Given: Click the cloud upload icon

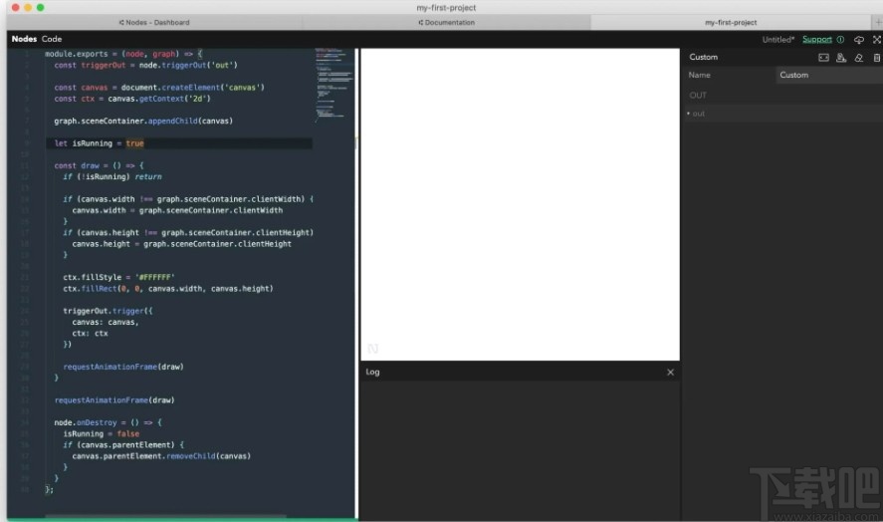Looking at the screenshot, I should (859, 40).
